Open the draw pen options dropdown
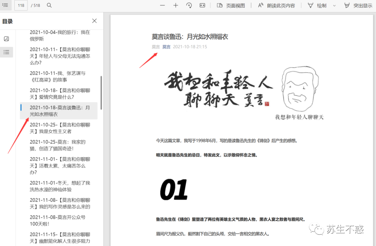Viewport: 376px width, 246px height. click(x=334, y=5)
